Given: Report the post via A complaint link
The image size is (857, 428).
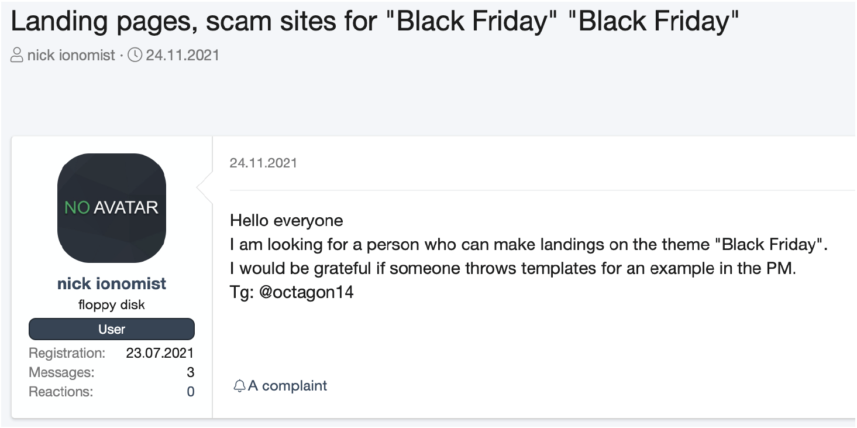Looking at the screenshot, I should click(x=287, y=386).
